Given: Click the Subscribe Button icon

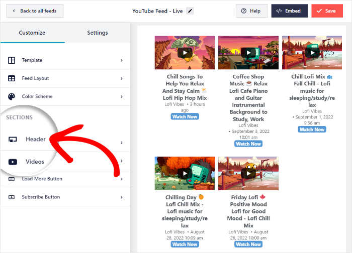Looking at the screenshot, I should [12, 197].
